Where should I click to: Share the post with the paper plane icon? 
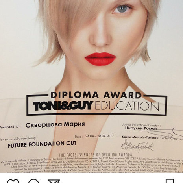click(54, 181)
